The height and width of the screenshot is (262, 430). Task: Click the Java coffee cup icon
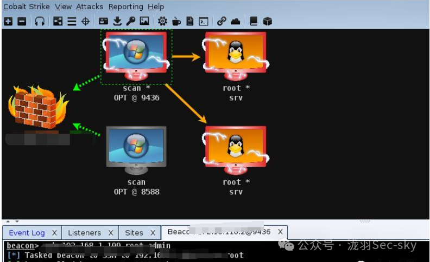point(176,21)
